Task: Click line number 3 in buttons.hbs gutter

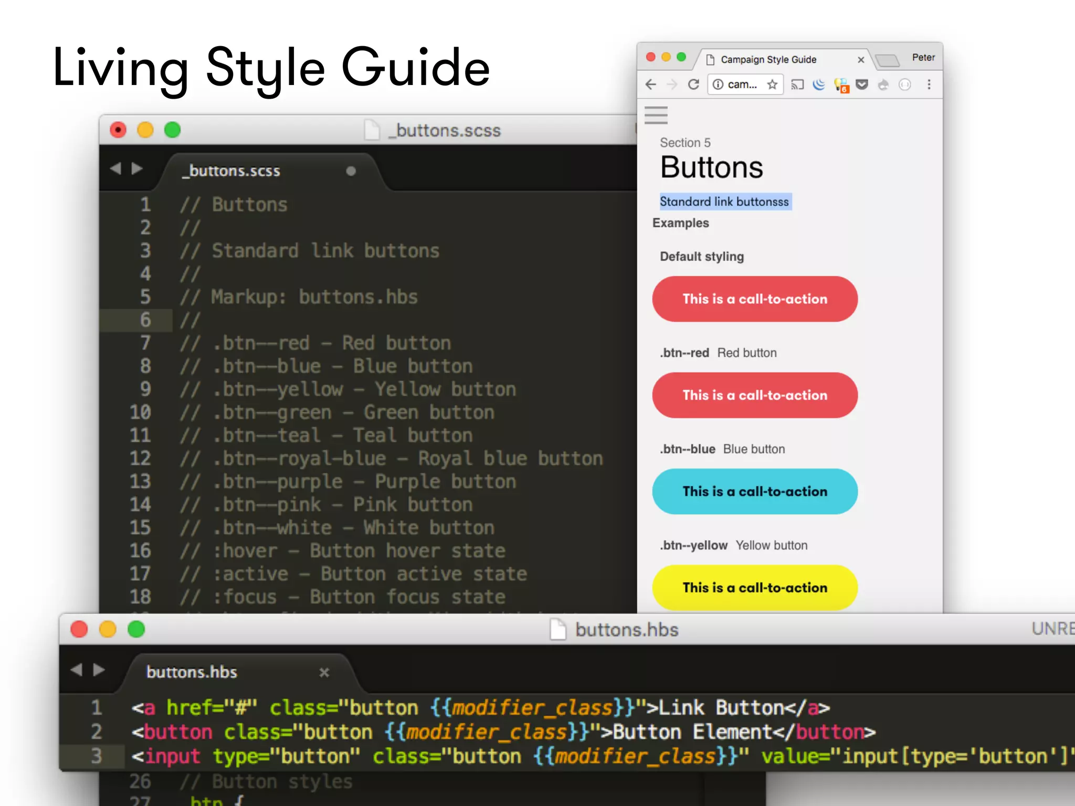Action: [x=97, y=756]
